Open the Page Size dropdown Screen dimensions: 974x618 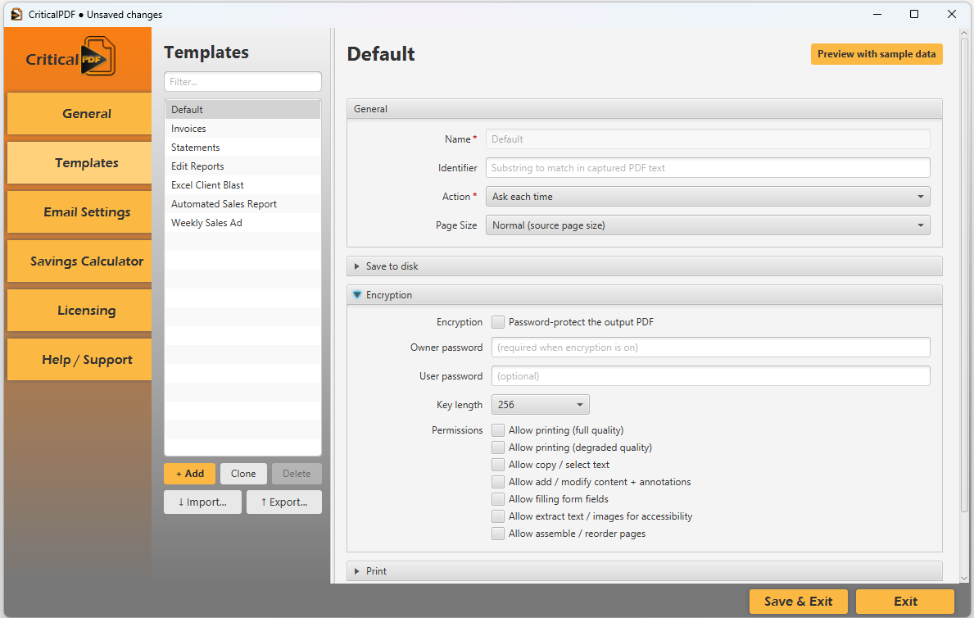708,225
